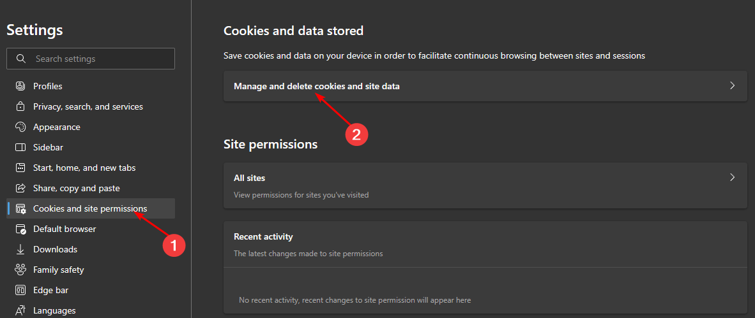Expand the All sites chevron
Screen dimensions: 755x318
732,178
